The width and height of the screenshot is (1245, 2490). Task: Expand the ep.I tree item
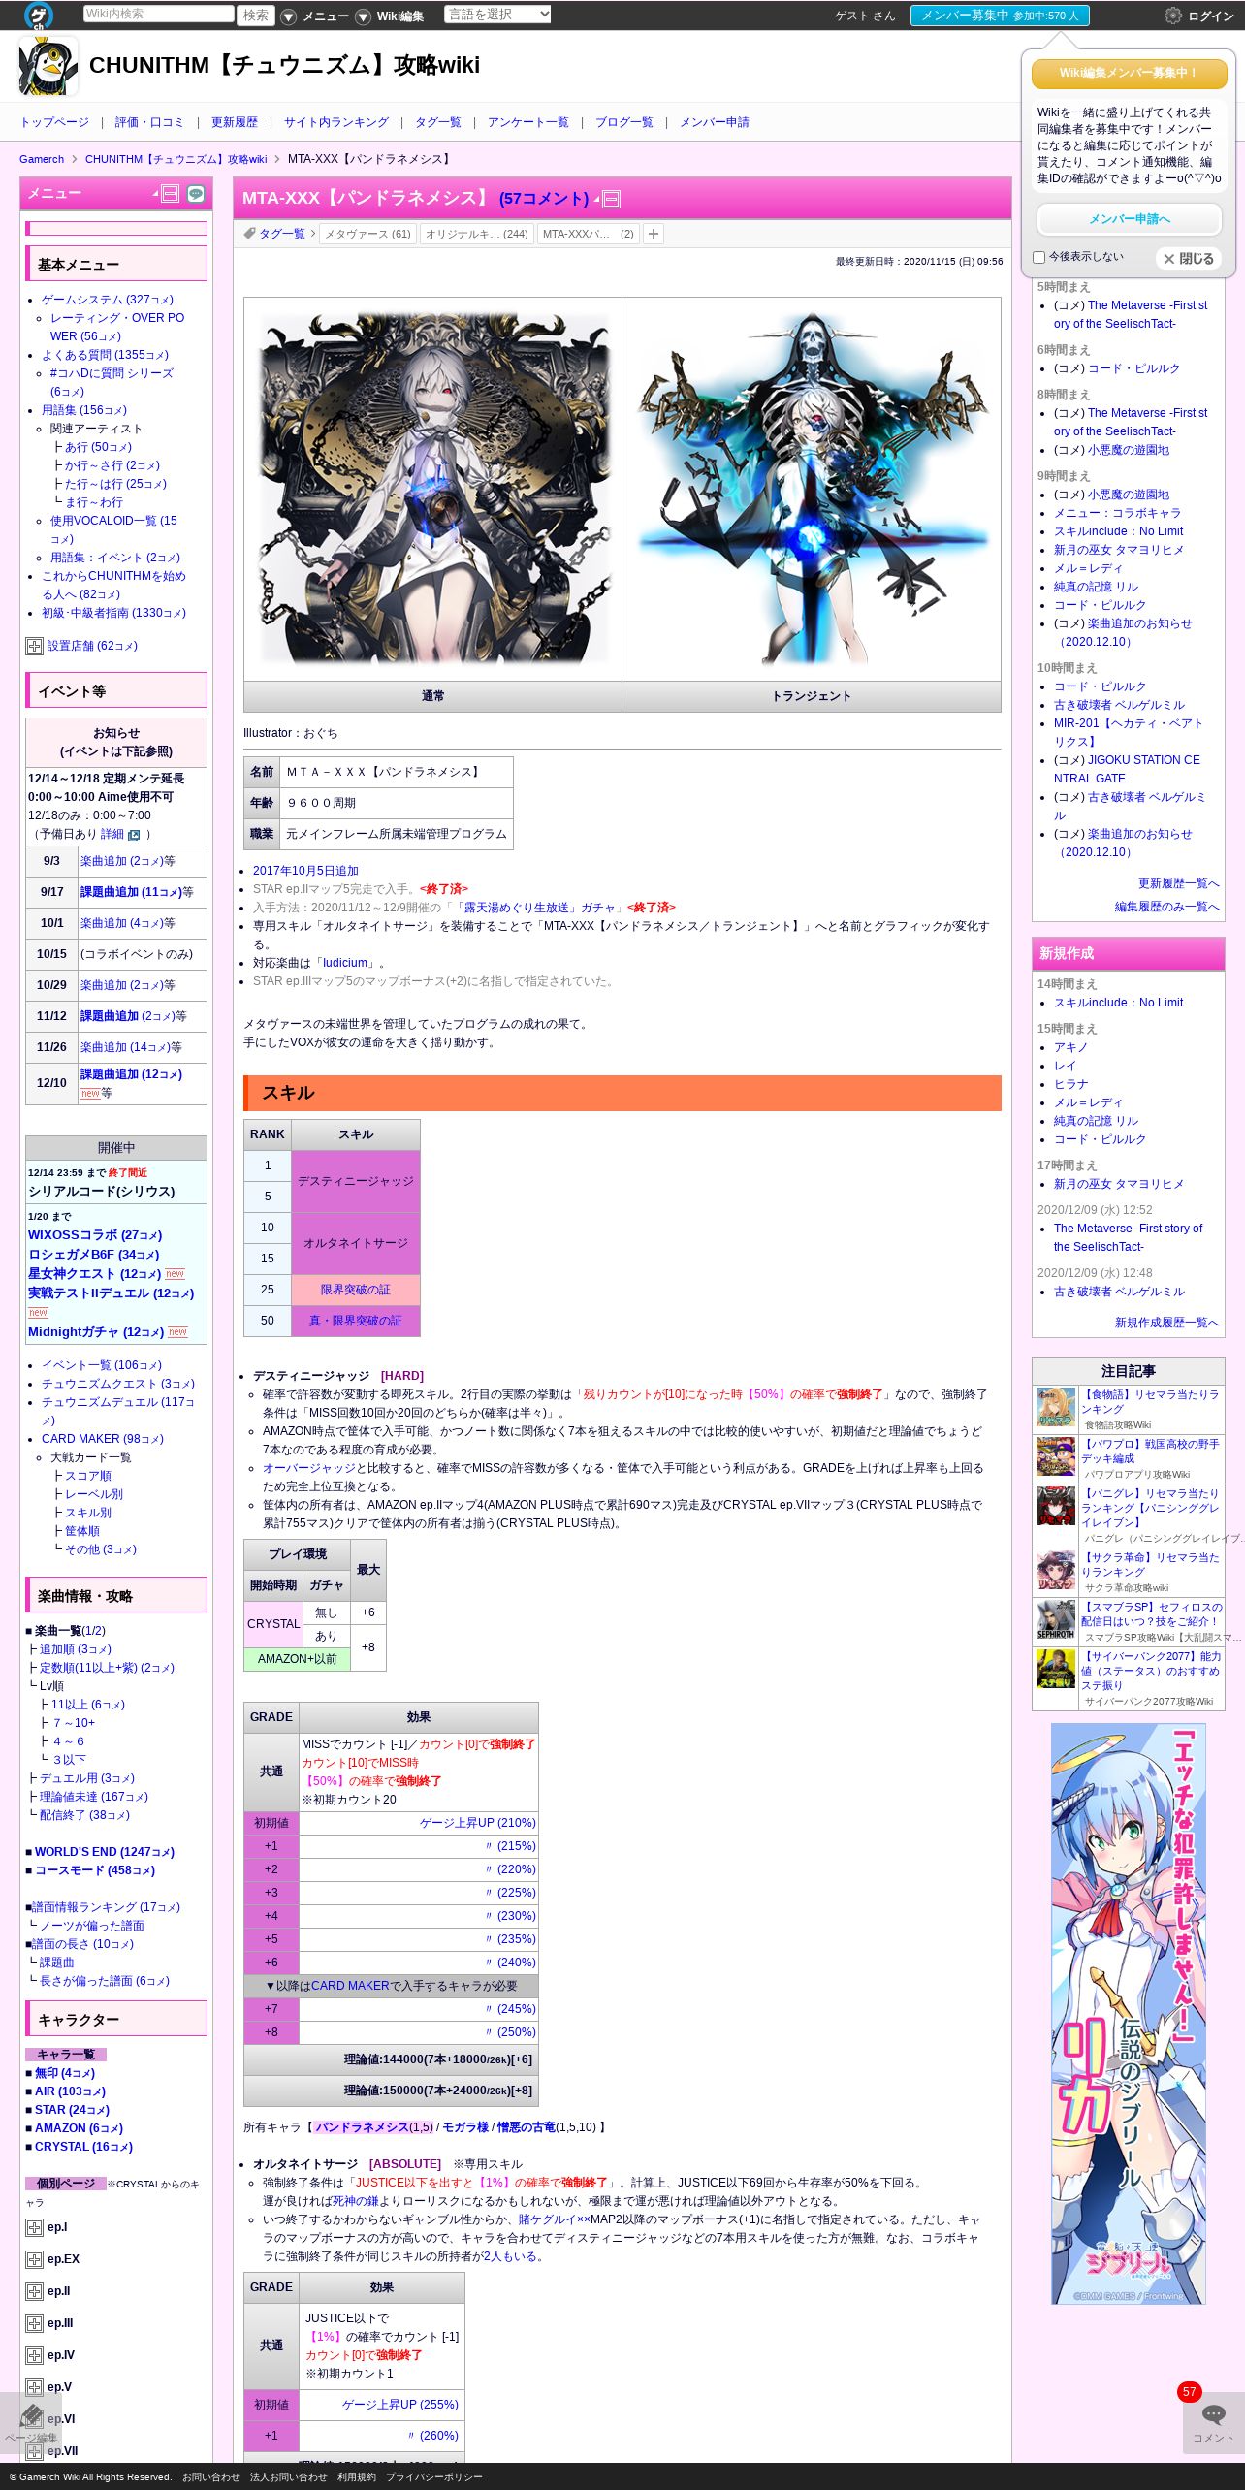tap(34, 2227)
